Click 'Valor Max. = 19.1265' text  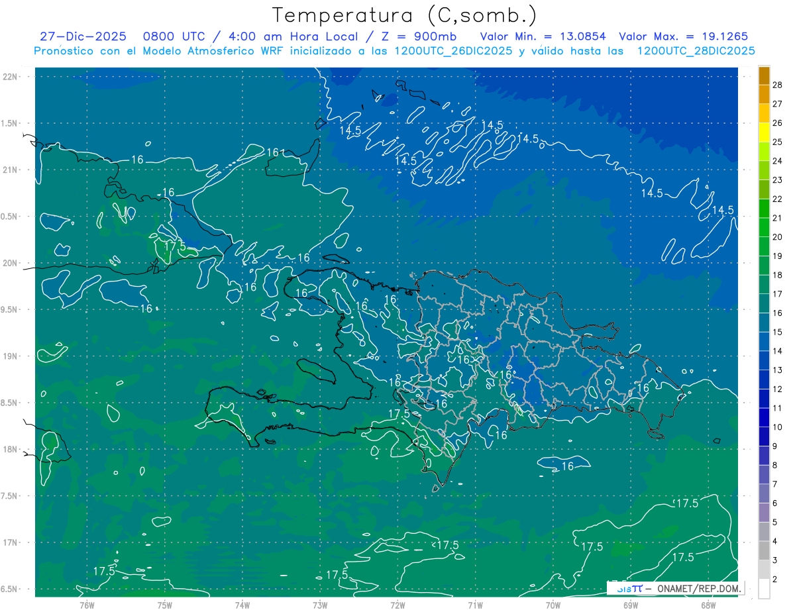pos(683,36)
